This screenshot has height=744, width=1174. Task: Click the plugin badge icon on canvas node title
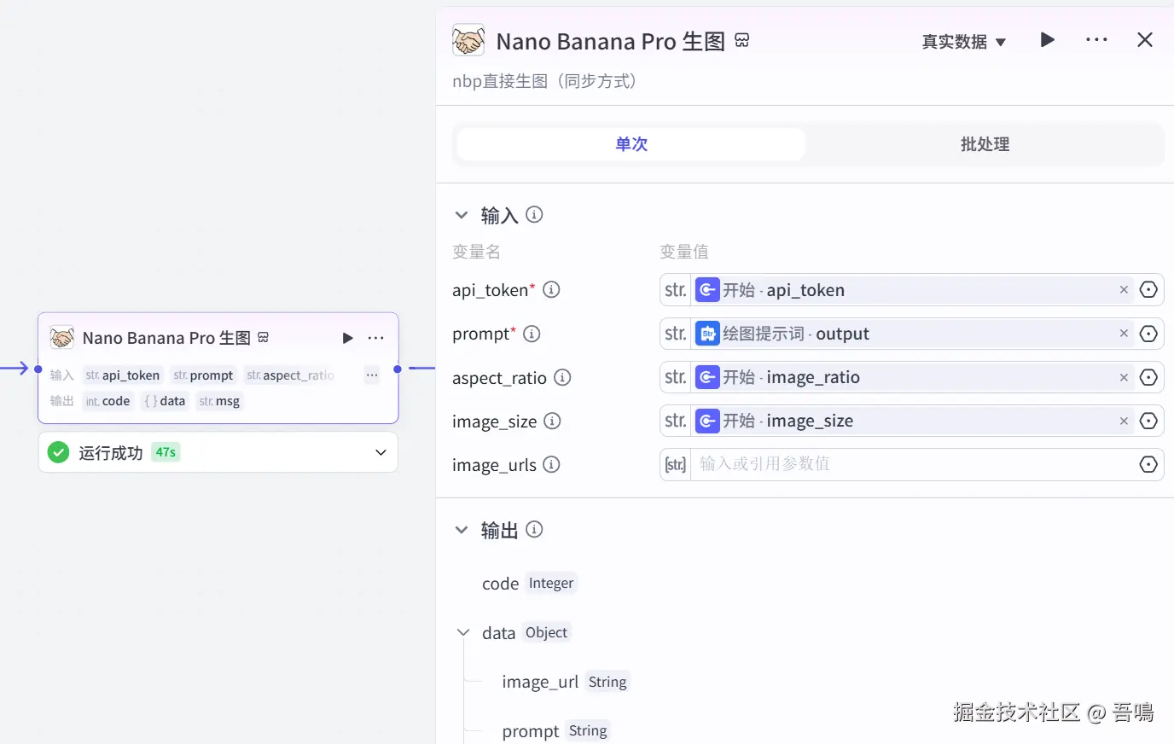coord(264,338)
